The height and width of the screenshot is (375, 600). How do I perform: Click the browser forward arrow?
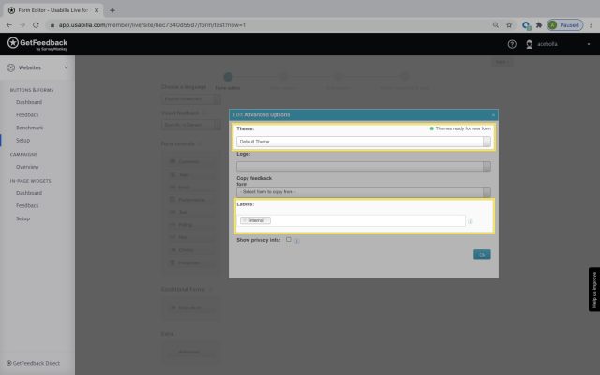click(22, 25)
